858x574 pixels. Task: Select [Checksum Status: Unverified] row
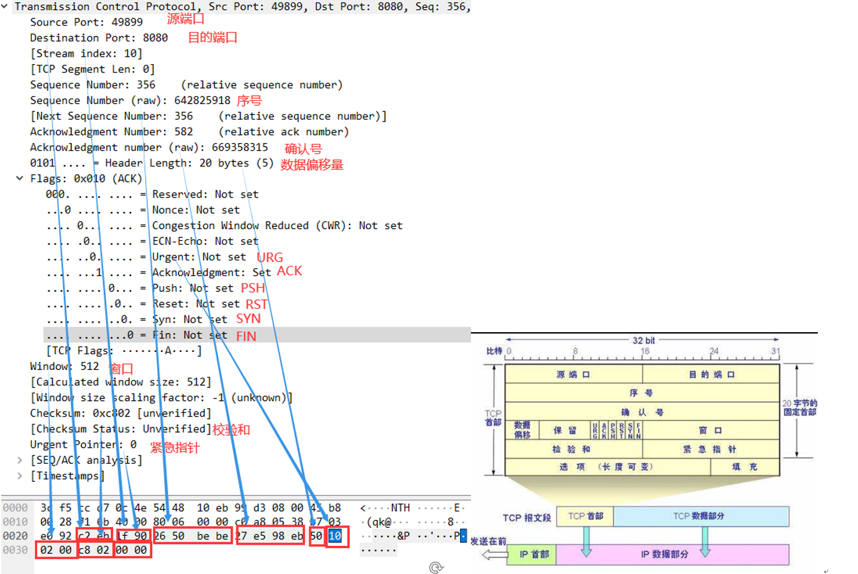[x=120, y=429]
